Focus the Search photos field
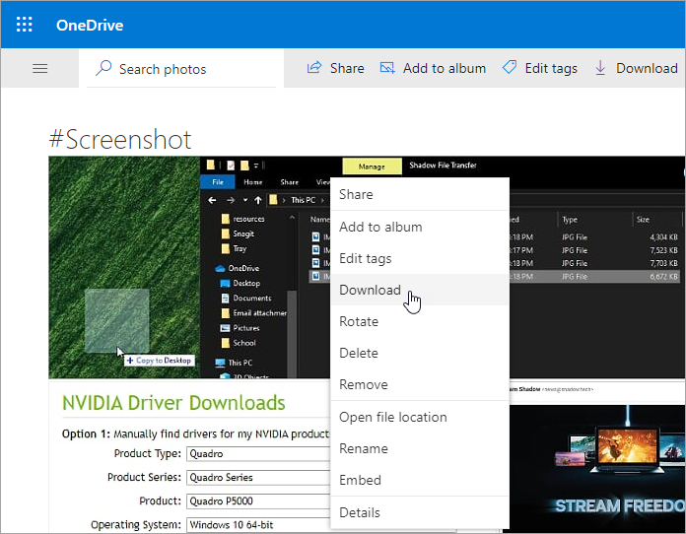 (x=181, y=69)
